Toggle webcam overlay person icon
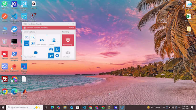 [51, 49]
